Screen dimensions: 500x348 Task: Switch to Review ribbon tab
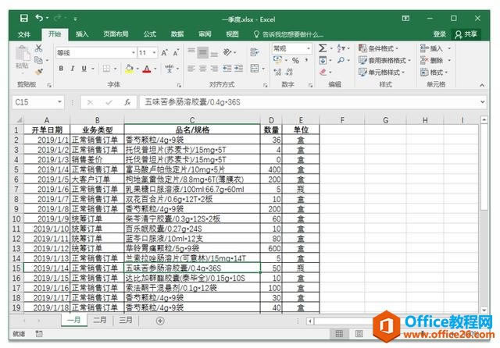(205, 34)
